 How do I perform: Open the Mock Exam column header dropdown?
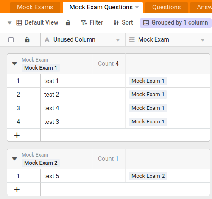pyautogui.click(x=203, y=40)
